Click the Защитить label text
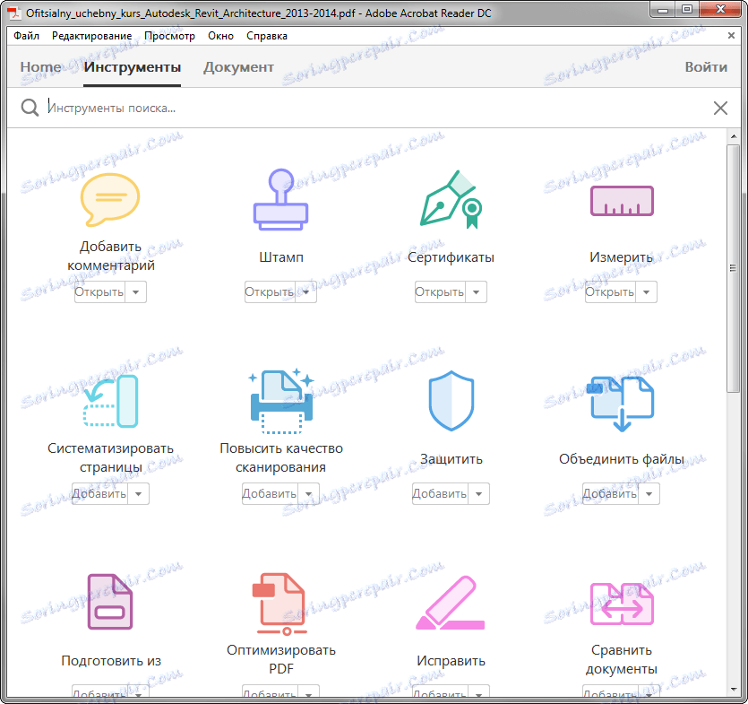 click(451, 459)
